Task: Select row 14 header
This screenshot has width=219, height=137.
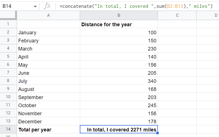Action: click(x=8, y=129)
